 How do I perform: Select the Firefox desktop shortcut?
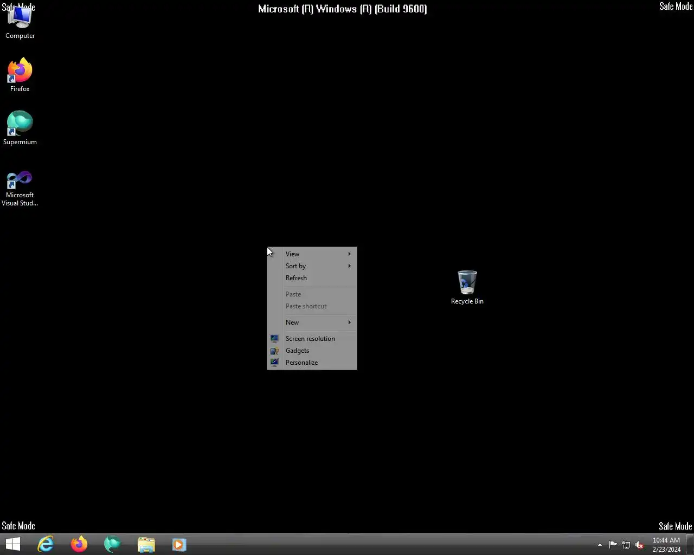tap(20, 75)
